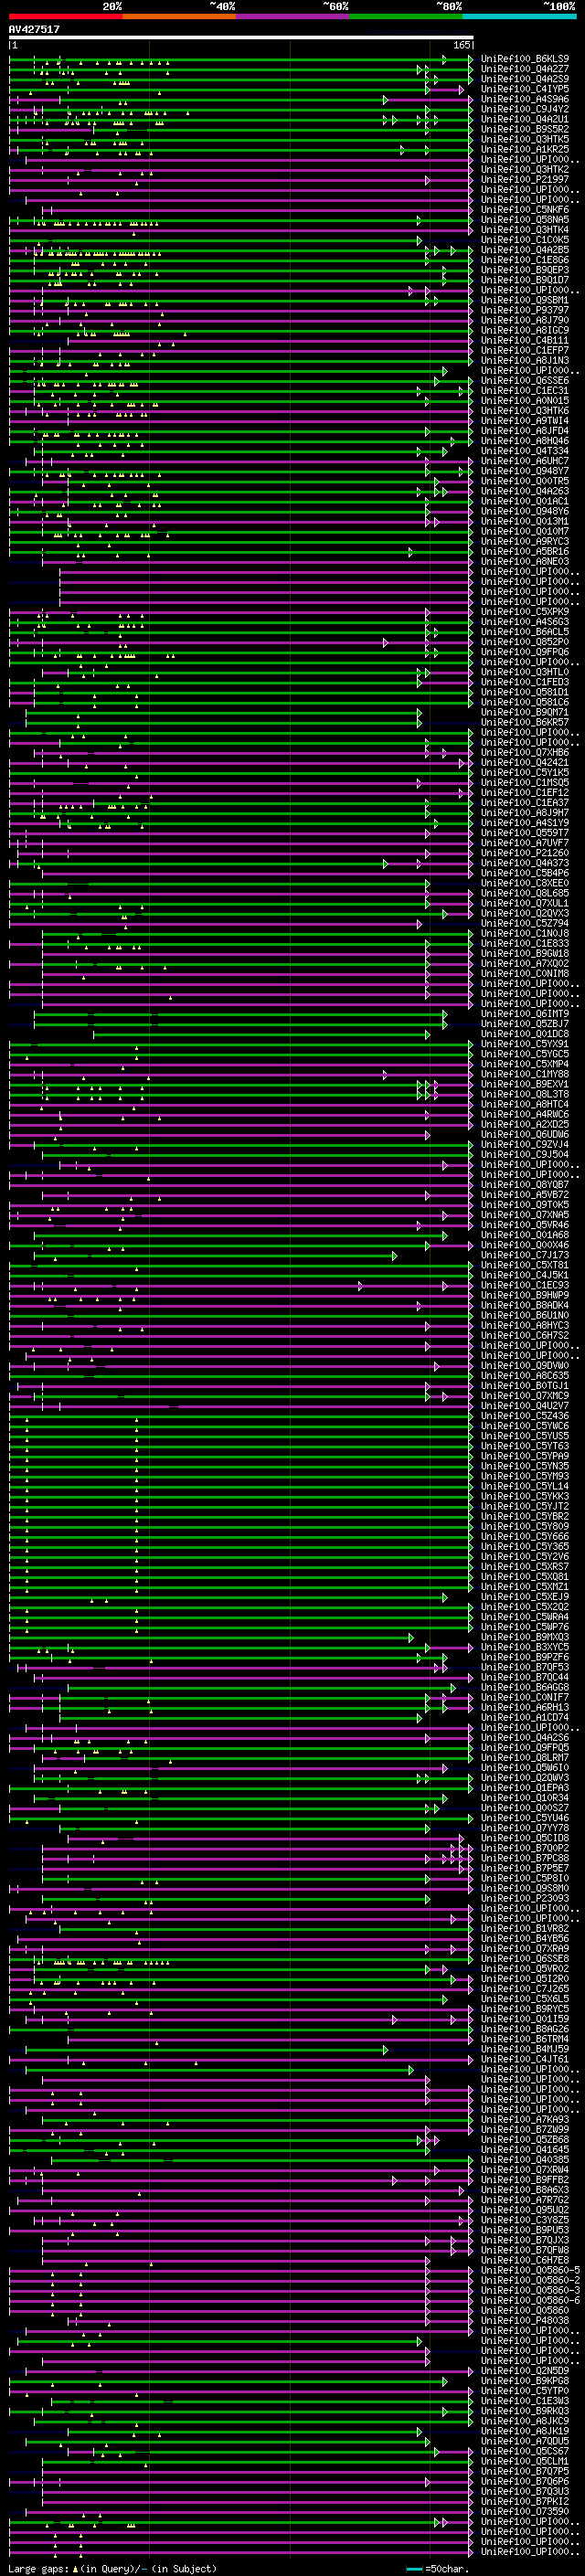
Task: Select the UniRef100_P21997 label
Action: point(525,180)
